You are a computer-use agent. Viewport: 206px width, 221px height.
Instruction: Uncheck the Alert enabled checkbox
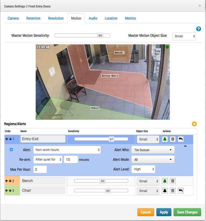pos(11,150)
